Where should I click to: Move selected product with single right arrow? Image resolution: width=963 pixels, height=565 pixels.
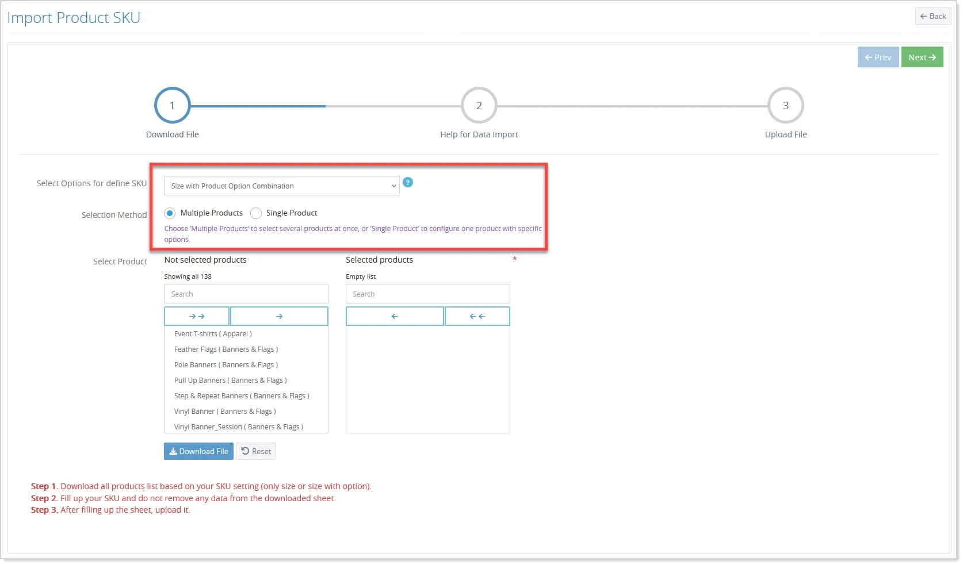279,316
